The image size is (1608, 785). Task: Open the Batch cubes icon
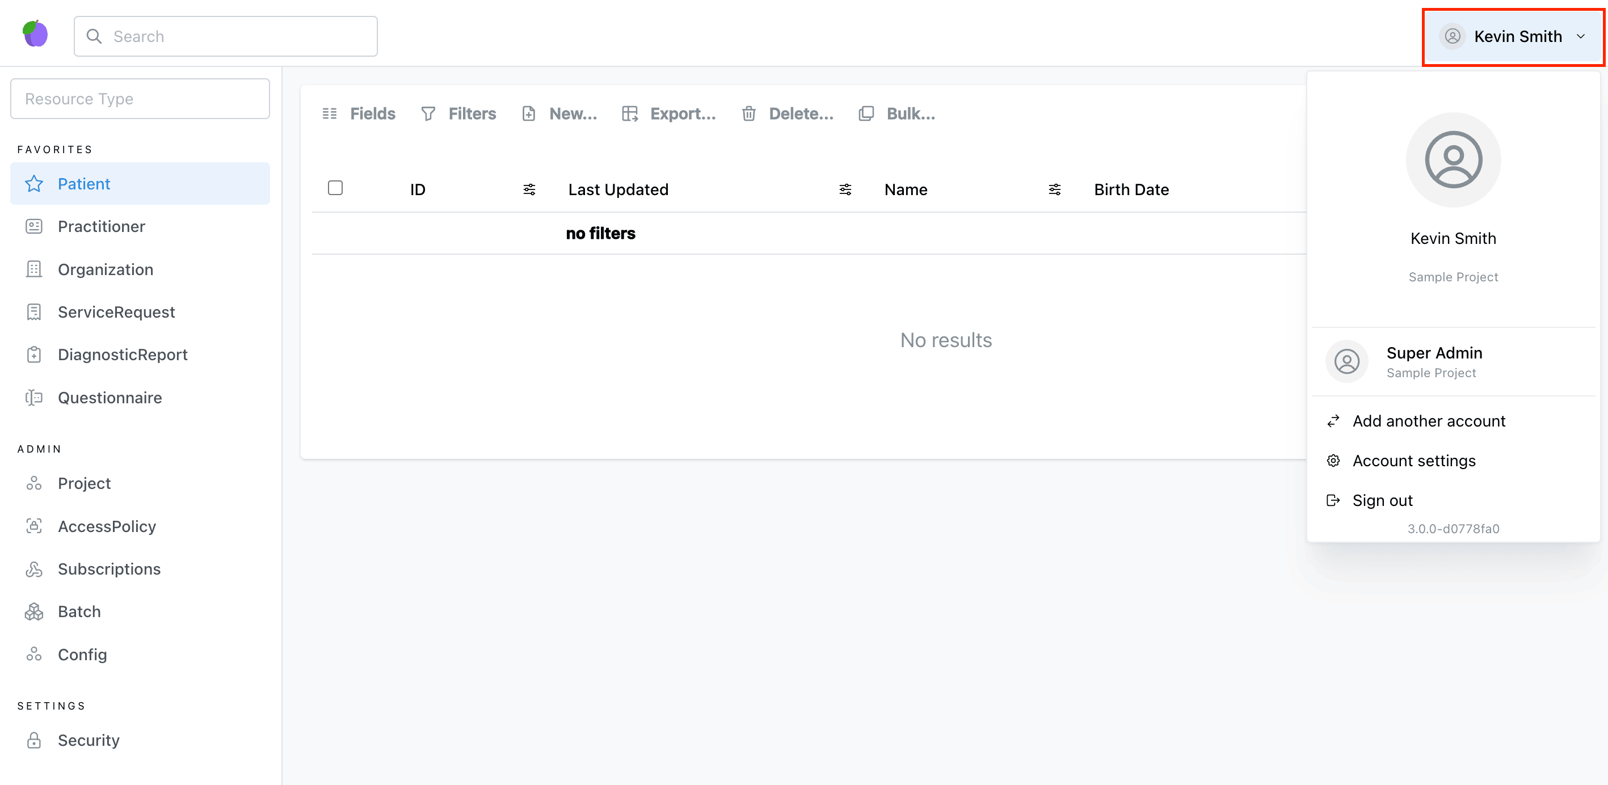point(33,611)
